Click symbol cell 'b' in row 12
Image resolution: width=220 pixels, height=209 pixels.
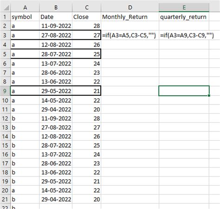point(25,118)
